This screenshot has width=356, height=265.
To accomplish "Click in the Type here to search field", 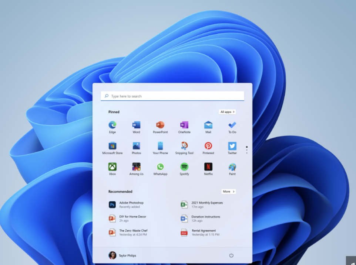I will coord(172,96).
